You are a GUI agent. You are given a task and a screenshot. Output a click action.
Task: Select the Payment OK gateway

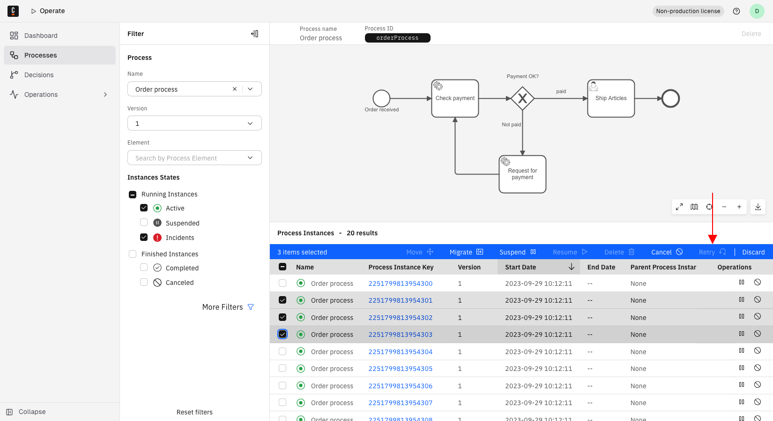tap(522, 98)
